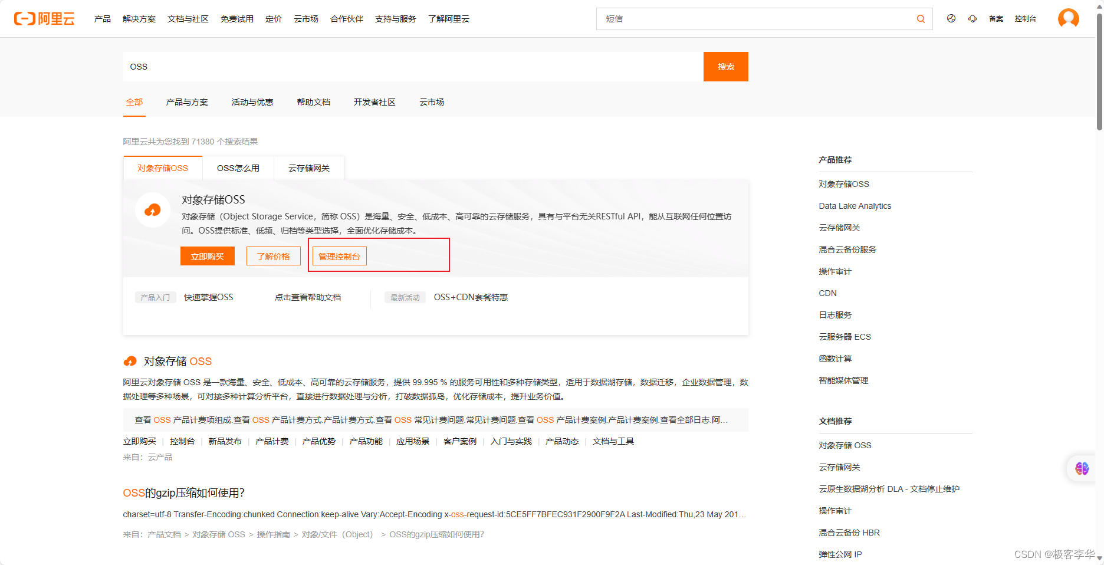Viewport: 1104px width, 565px height.
Task: Click 备案 link in header
Action: point(996,19)
